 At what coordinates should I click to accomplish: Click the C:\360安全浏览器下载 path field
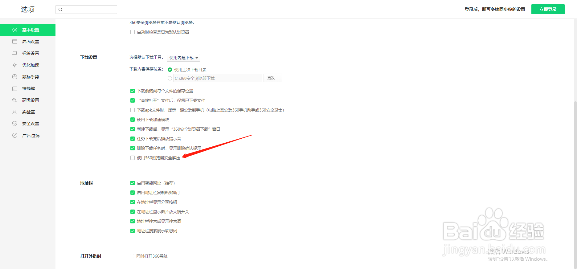pos(218,78)
